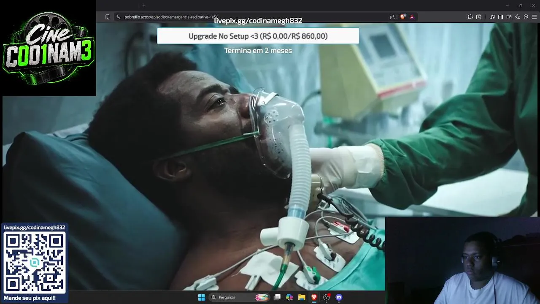Click the Cine Codinam3 logo

pyautogui.click(x=48, y=48)
